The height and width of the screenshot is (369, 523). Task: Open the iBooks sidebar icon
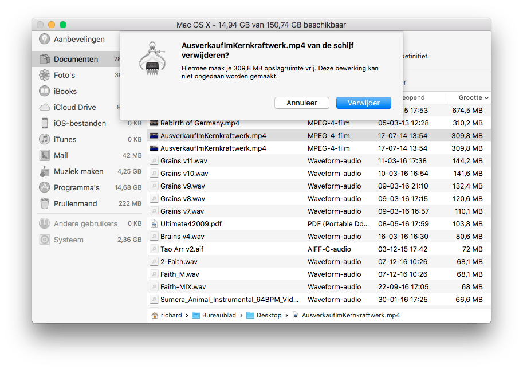[44, 91]
